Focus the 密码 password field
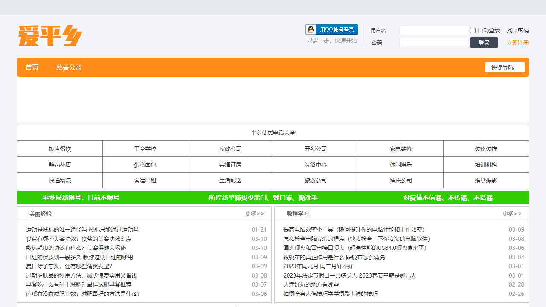This screenshot has height=307, width=546. pyautogui.click(x=433, y=43)
